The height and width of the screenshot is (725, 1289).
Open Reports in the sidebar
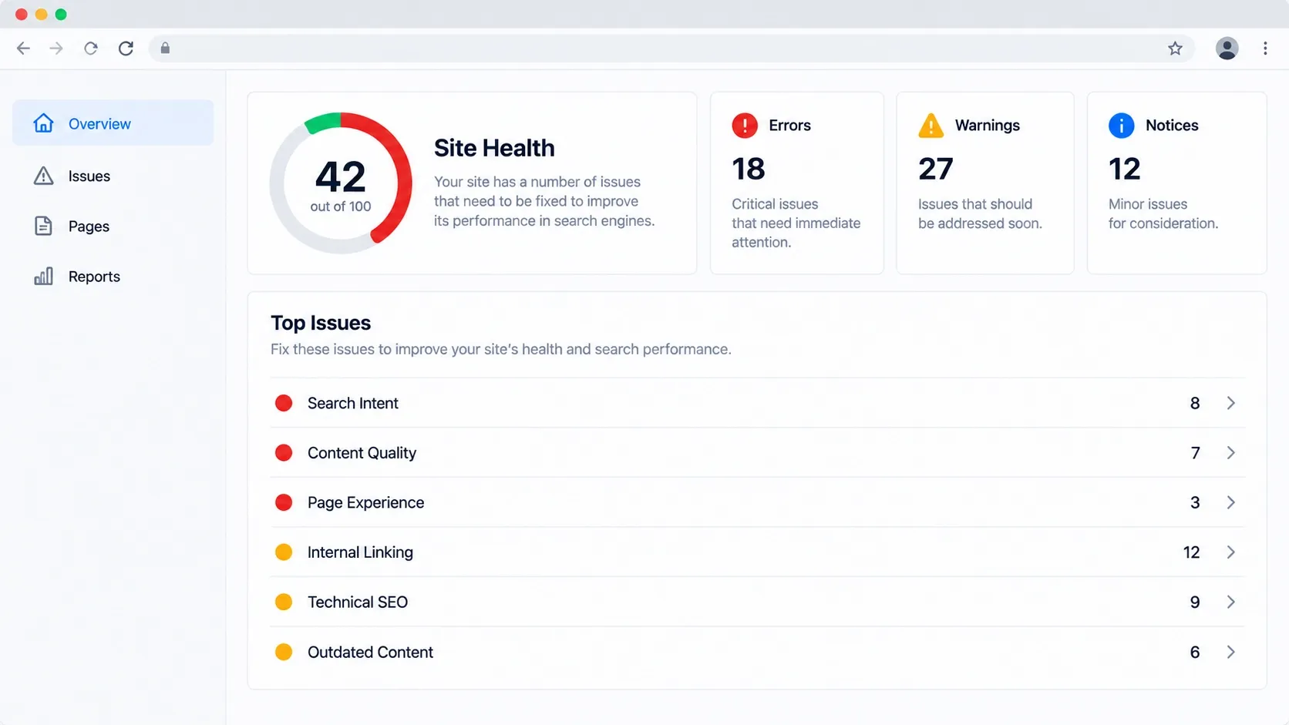click(113, 276)
